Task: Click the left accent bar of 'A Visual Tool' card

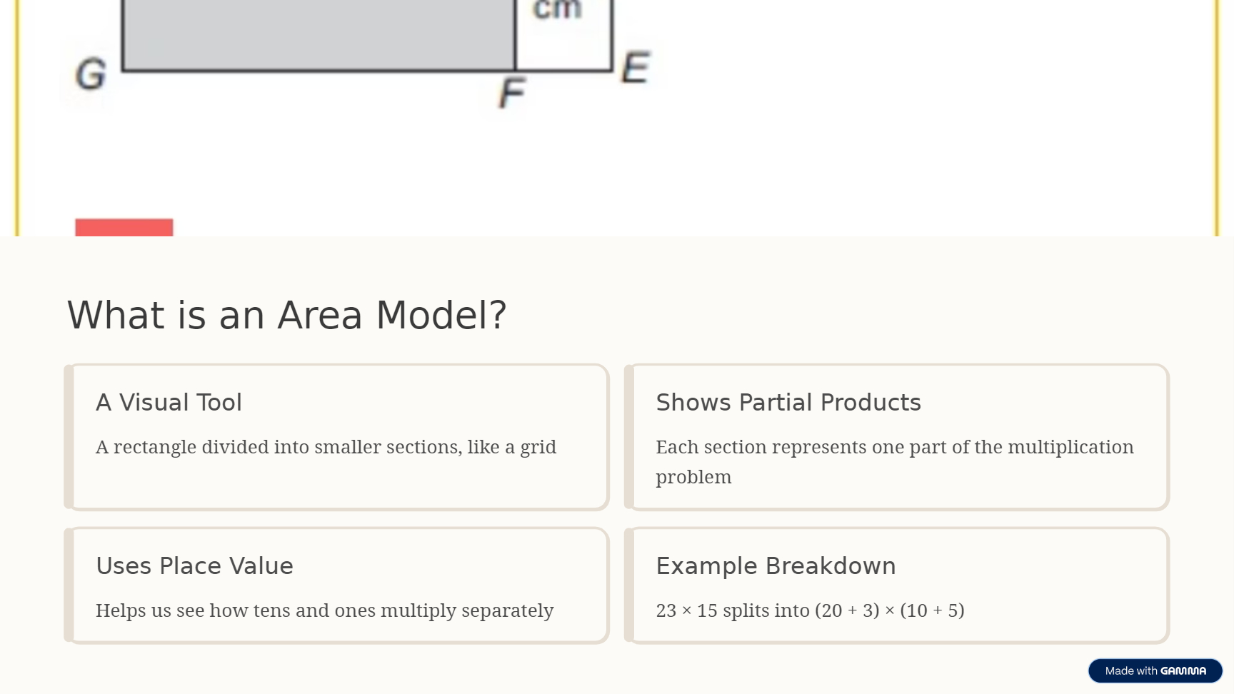Action: 69,437
